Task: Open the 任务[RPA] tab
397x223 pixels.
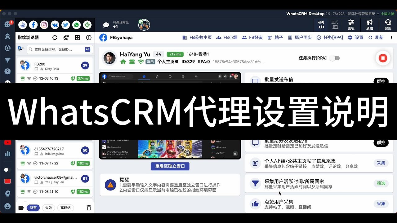Action: [x=330, y=37]
